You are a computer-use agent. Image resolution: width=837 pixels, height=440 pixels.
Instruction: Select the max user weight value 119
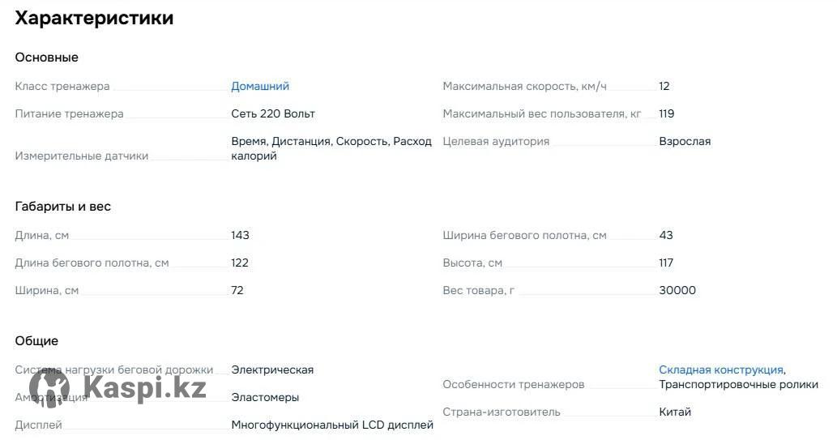tap(667, 113)
